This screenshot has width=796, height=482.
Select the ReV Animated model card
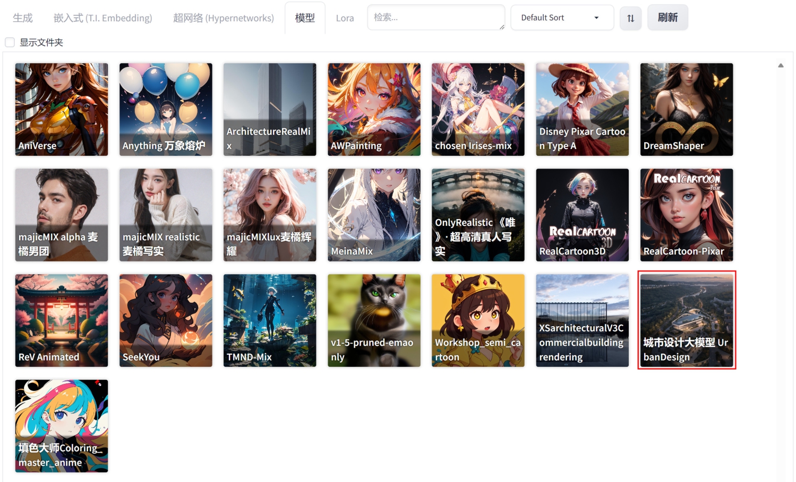[x=62, y=320]
